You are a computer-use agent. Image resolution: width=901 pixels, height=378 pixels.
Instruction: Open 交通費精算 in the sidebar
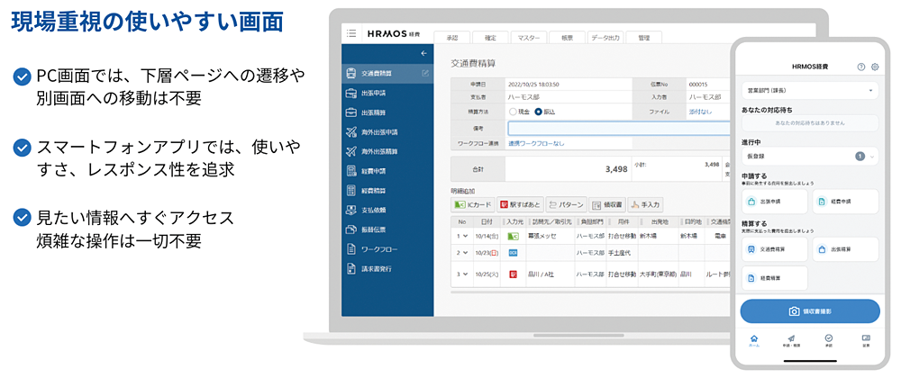(387, 73)
